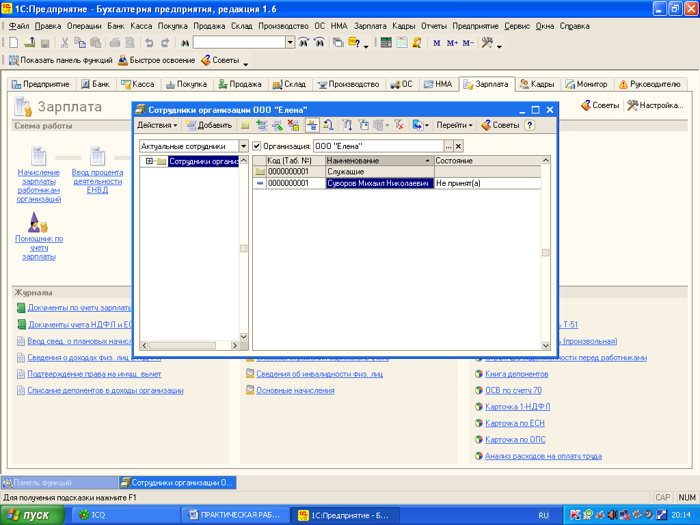Click the Move to another group icon
The width and height of the screenshot is (700, 525).
[x=328, y=126]
